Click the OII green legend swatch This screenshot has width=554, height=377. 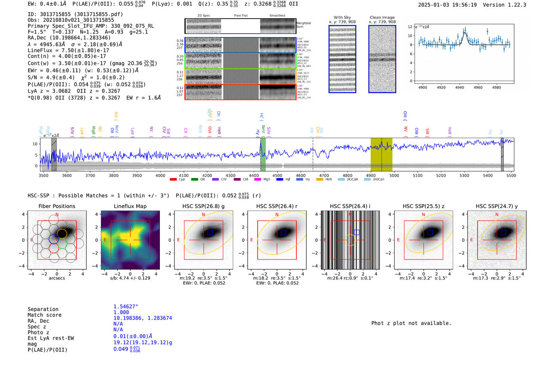[x=194, y=179]
